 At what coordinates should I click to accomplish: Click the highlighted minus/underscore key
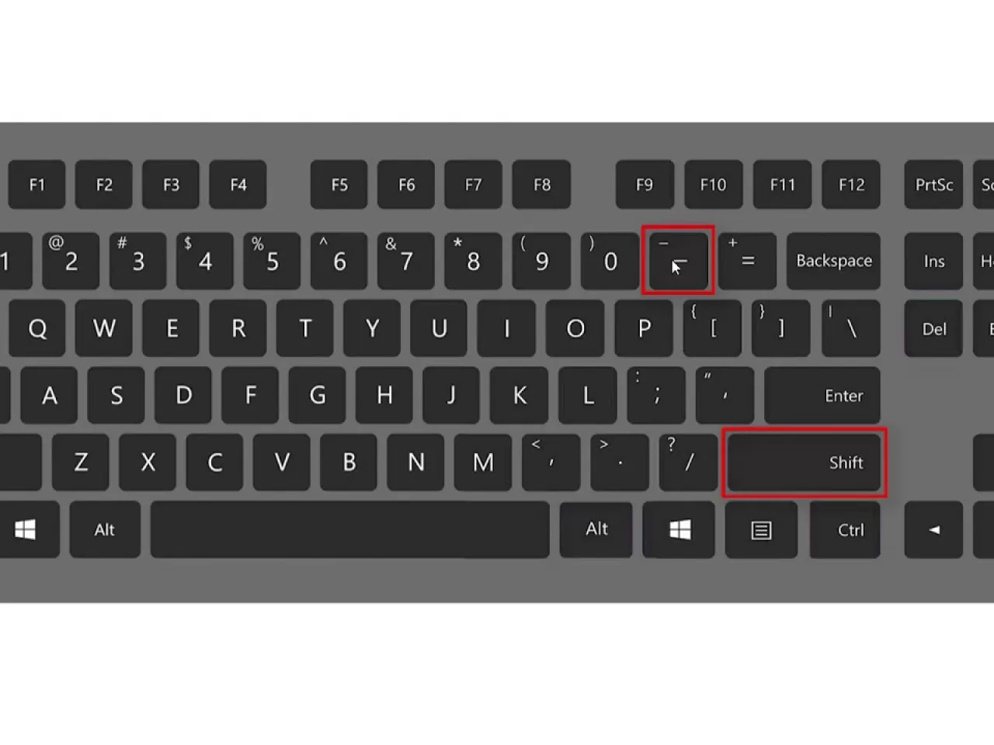click(678, 261)
